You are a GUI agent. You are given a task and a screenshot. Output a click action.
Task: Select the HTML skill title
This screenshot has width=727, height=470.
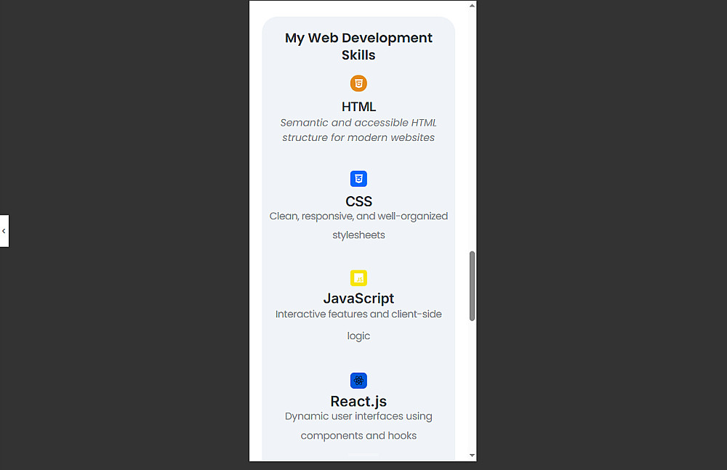tap(358, 107)
